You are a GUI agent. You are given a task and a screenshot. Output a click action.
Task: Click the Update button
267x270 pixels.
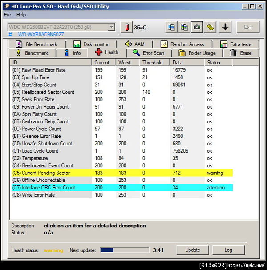193,250
